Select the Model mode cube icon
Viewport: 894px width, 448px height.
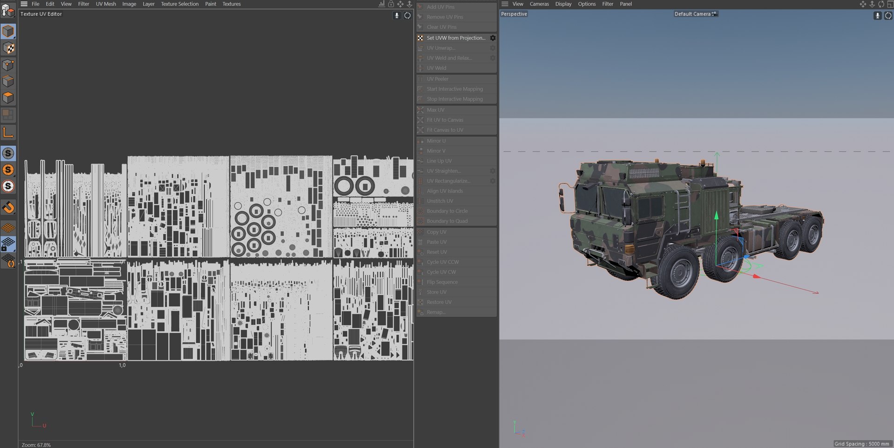pos(8,31)
